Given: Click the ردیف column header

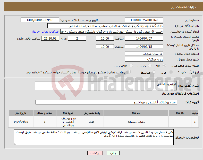Looking at the screenshot, I should click(x=195, y=113).
